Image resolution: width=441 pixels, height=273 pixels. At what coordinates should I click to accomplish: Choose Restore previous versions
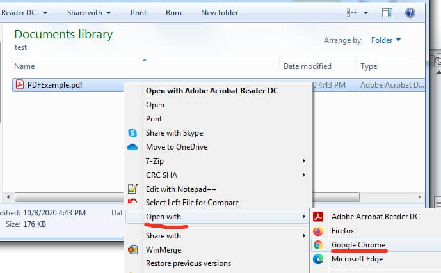click(x=188, y=263)
